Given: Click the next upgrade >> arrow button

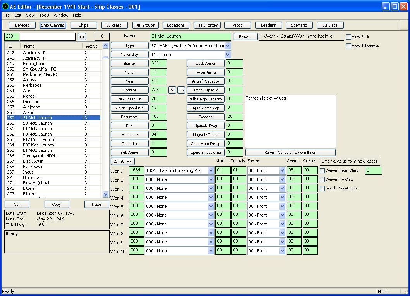Looking at the screenshot, I should point(181,90).
